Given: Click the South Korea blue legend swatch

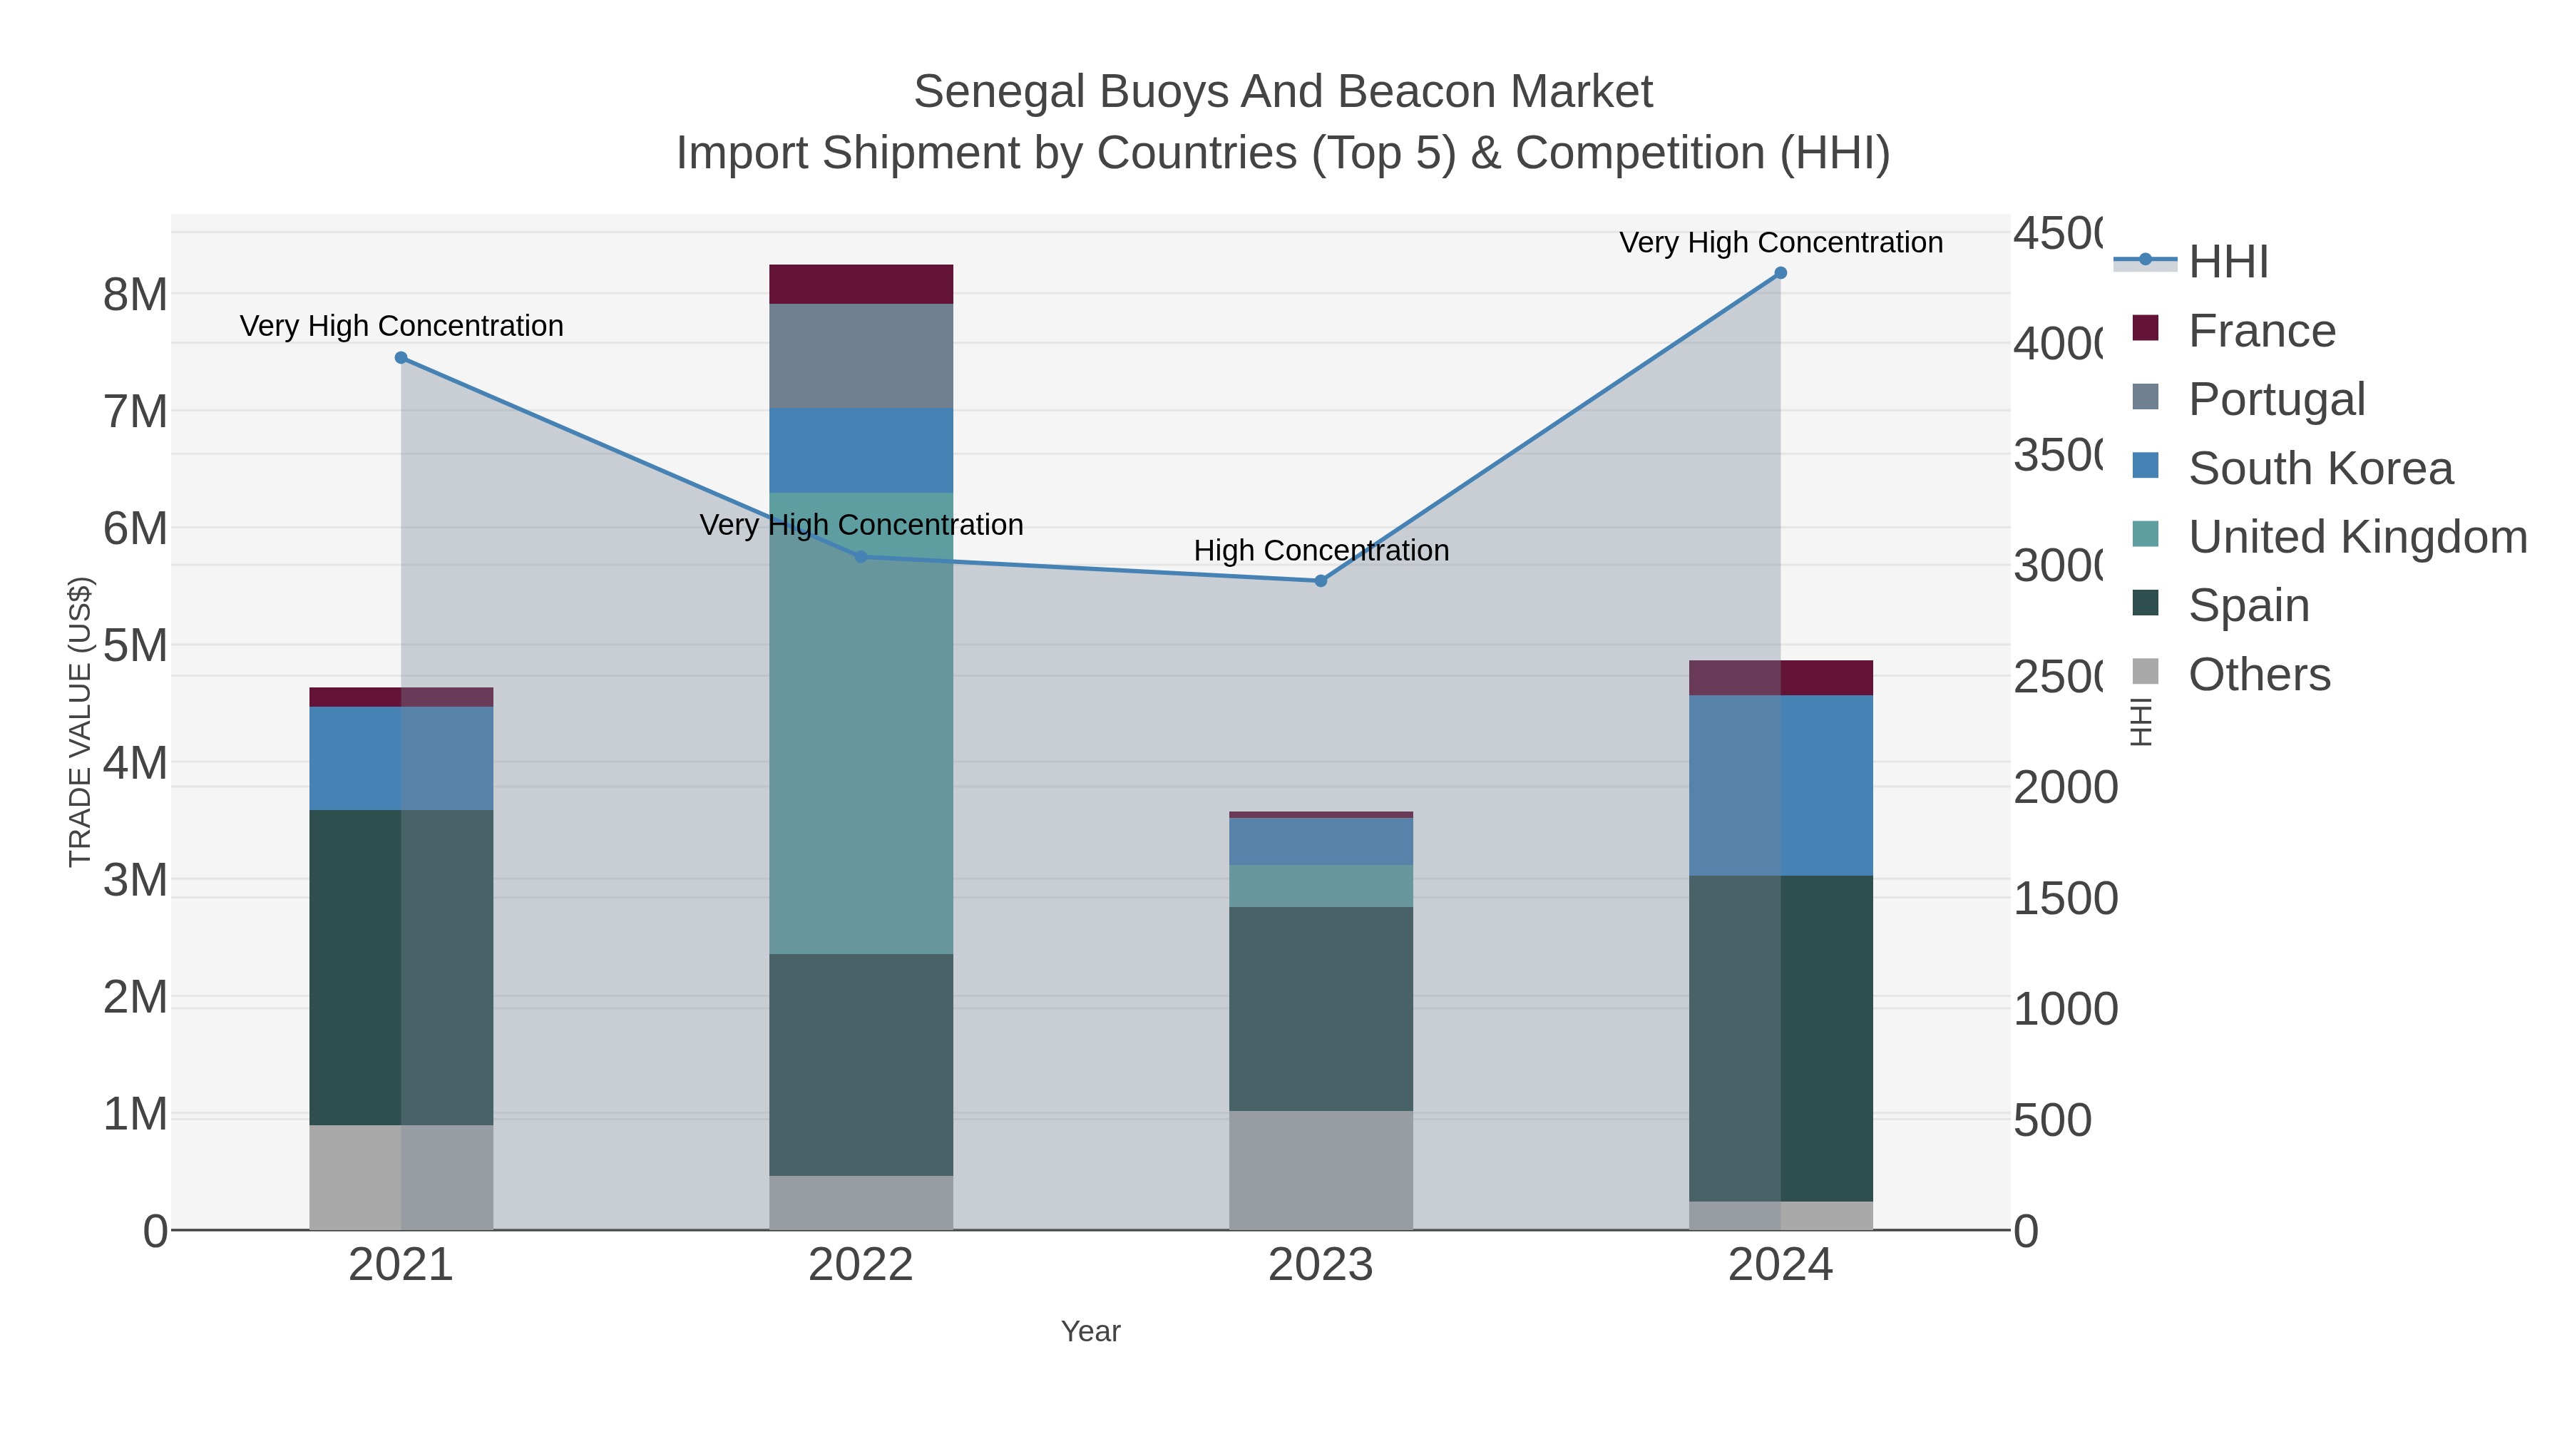Looking at the screenshot, I should (x=2146, y=466).
